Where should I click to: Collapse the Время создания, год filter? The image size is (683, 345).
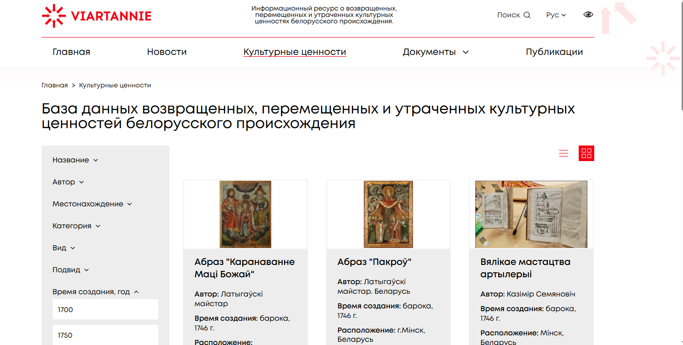click(x=96, y=292)
